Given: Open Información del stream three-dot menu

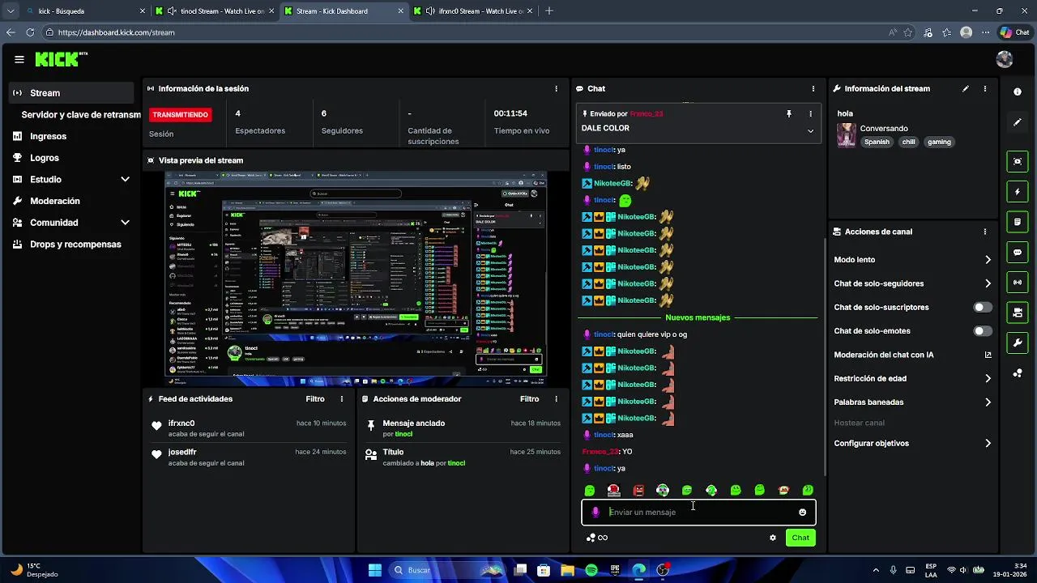Looking at the screenshot, I should pos(985,88).
